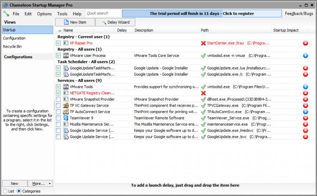
Task: Click 'TeamViewer Remote Software' description text
Action: tap(159, 118)
